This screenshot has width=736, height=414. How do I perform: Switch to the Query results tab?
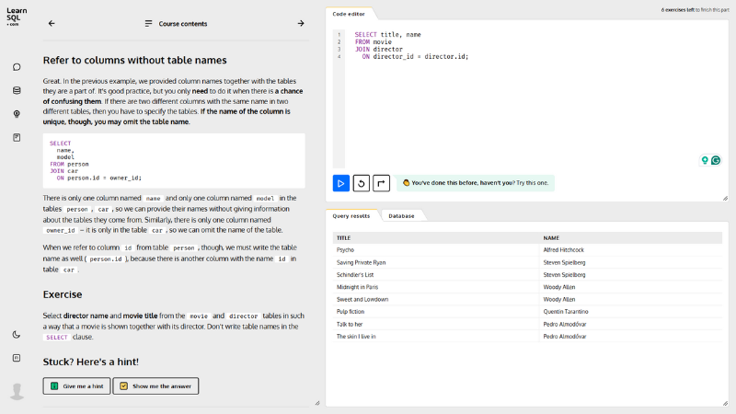click(351, 216)
